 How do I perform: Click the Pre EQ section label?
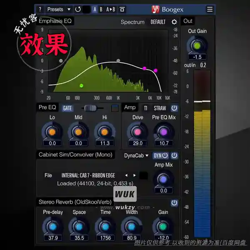coord(47,107)
